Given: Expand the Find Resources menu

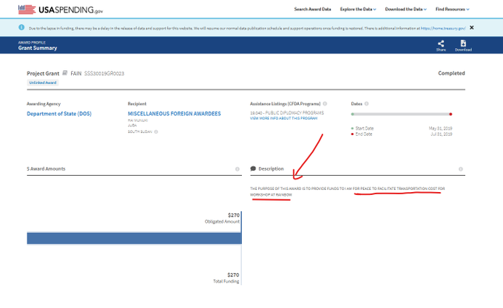Looking at the screenshot, I should pyautogui.click(x=453, y=9).
